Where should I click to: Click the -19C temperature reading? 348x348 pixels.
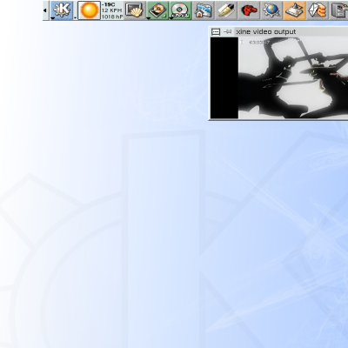[108, 4]
